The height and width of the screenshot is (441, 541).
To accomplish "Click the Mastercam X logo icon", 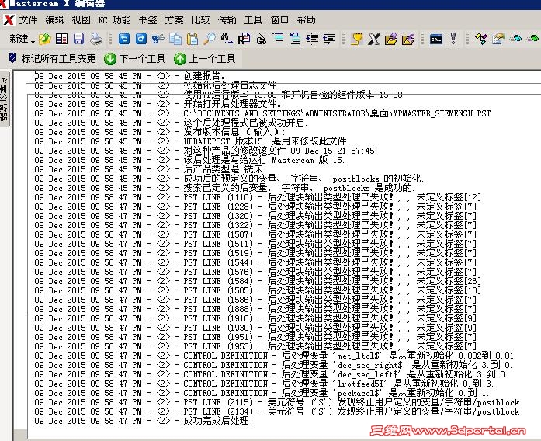I will tap(9, 20).
